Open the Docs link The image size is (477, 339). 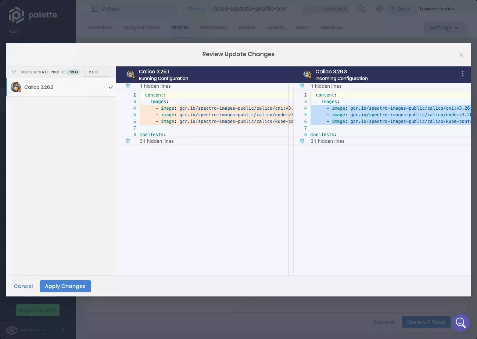[400, 9]
